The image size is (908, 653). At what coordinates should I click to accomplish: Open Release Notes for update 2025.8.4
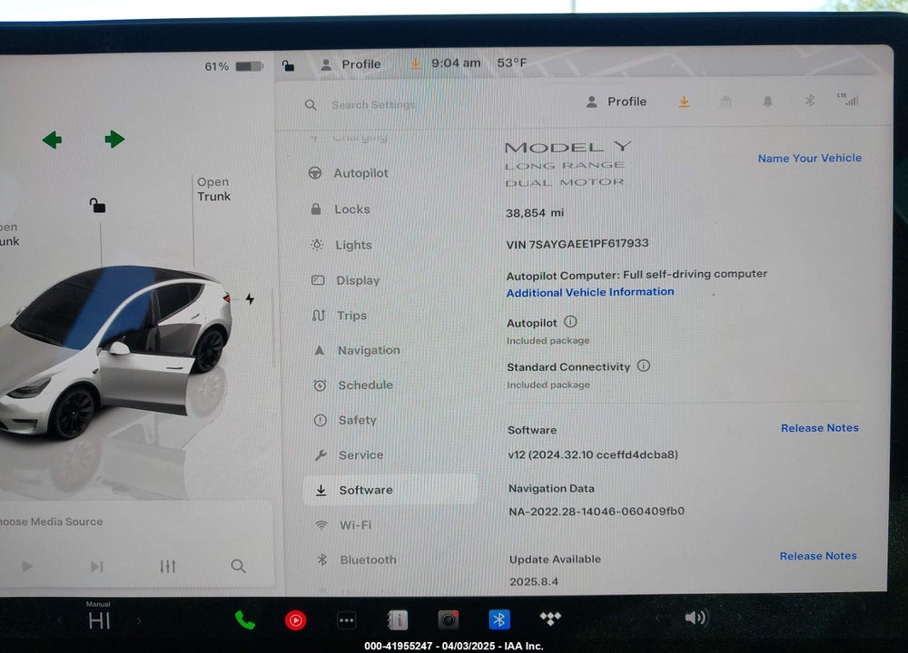(818, 556)
